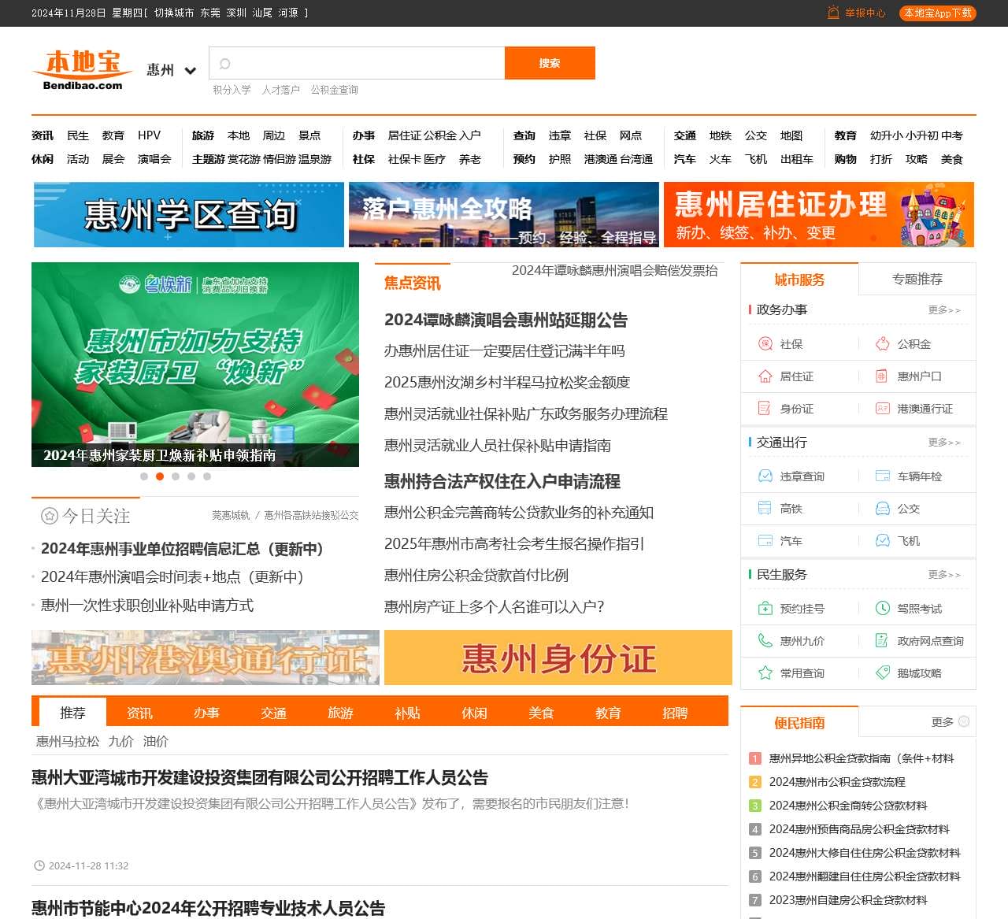Select the 预约挂号 icon under 民生服务
Viewport: 1008px width, 919px height.
coord(764,608)
